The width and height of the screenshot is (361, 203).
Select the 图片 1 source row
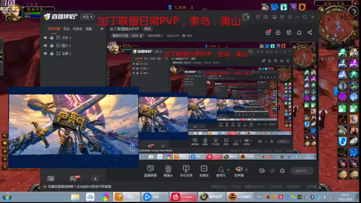(74, 46)
